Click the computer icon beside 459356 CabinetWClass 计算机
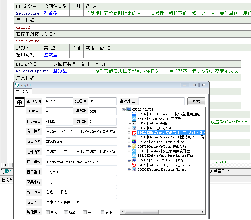The height and width of the screenshot is (220, 251). [134, 160]
